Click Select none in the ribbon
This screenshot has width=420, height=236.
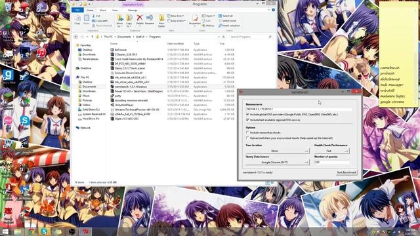click(227, 20)
